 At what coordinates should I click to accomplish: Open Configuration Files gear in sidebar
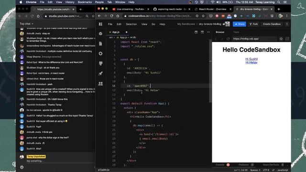click(x=100, y=54)
